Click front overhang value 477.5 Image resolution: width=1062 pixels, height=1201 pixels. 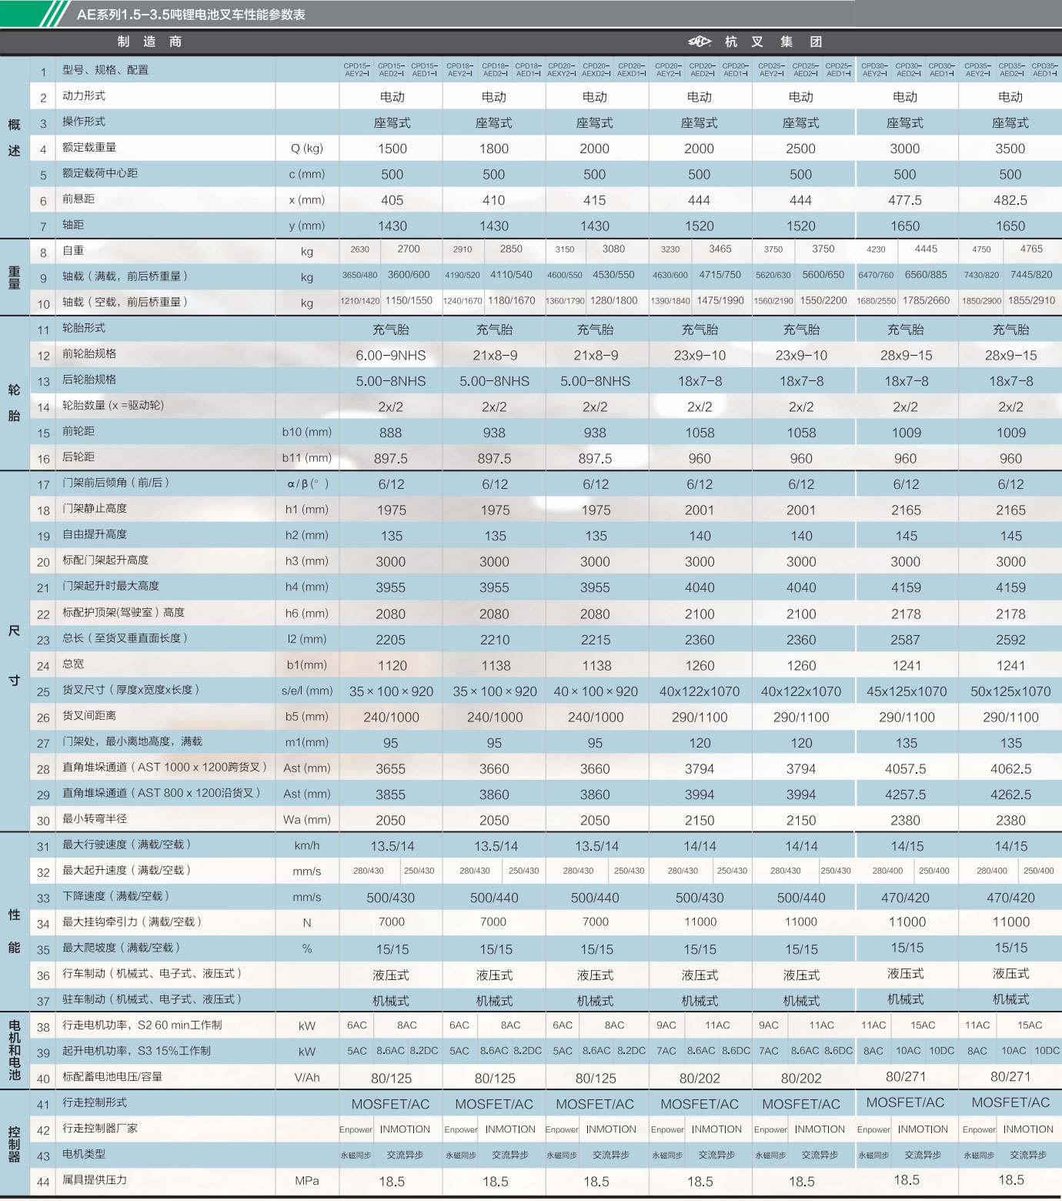[905, 200]
